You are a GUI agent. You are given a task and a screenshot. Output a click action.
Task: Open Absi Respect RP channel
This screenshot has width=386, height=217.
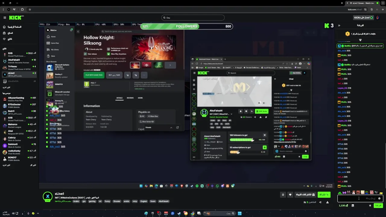point(19,132)
